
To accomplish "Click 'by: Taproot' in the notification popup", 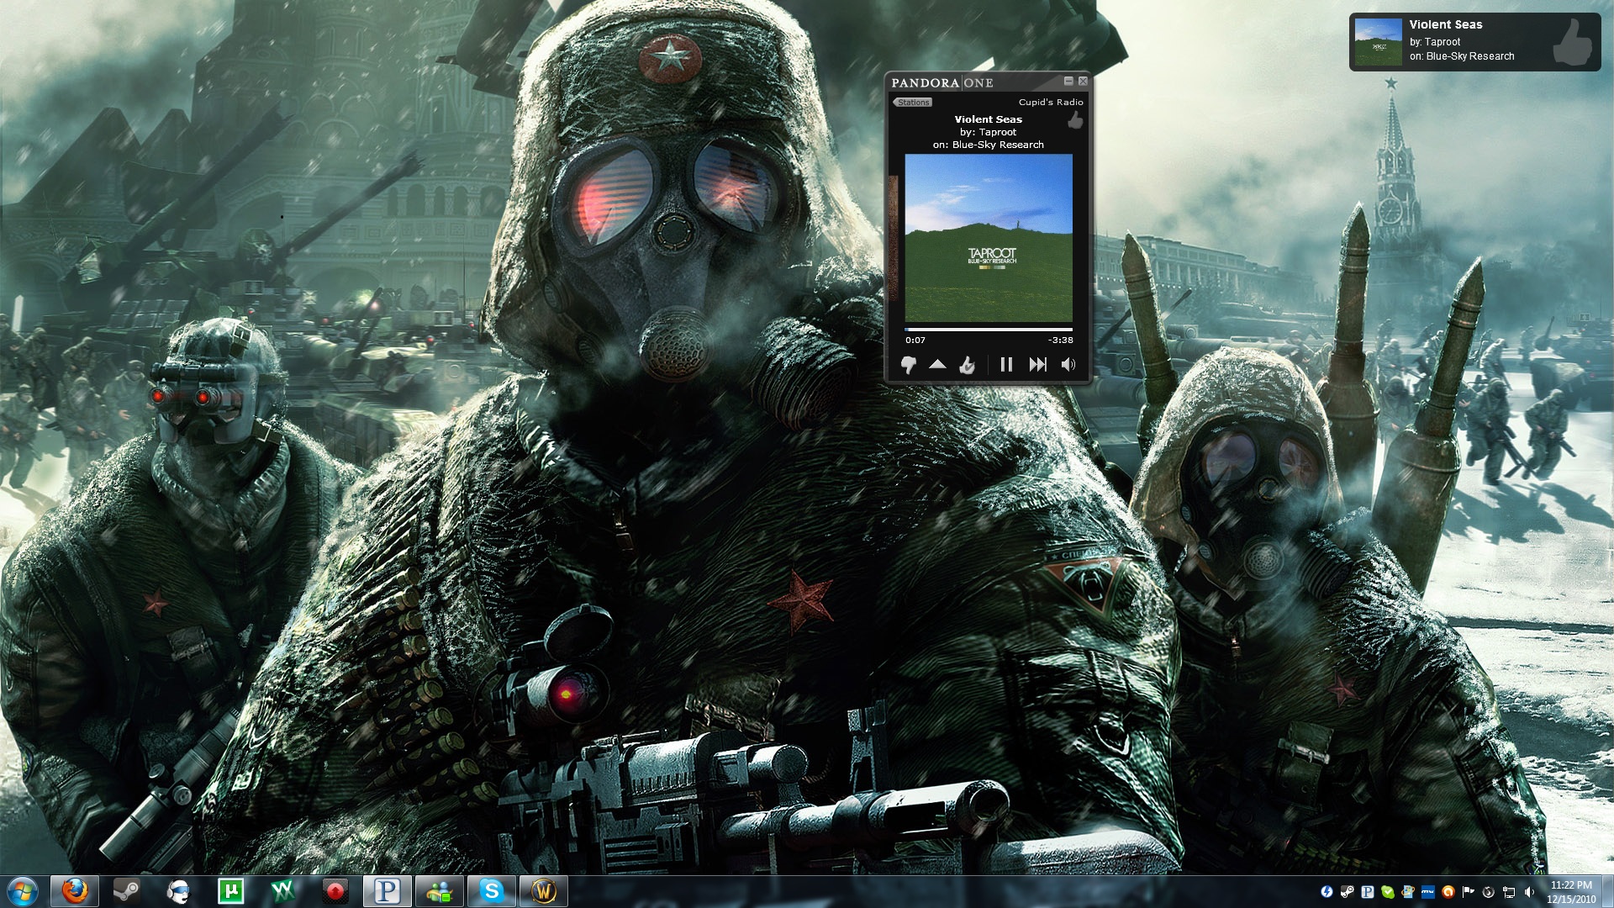I will pyautogui.click(x=1435, y=42).
